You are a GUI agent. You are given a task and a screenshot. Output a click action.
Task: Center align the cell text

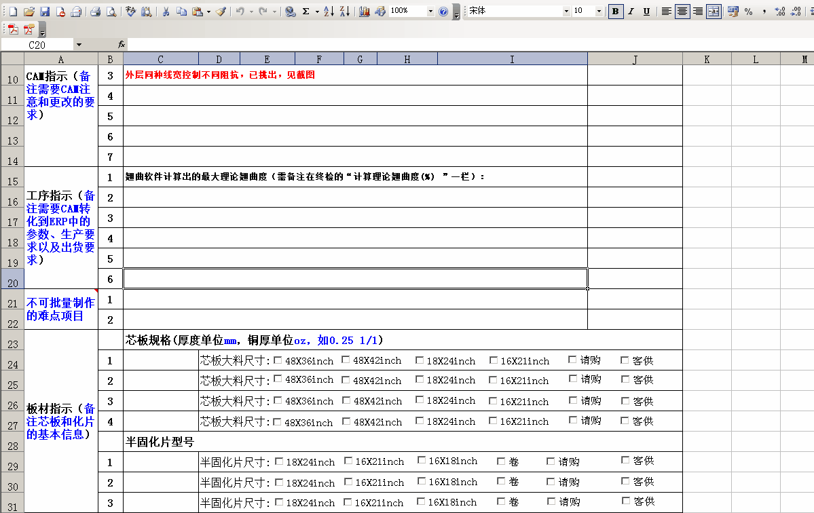(682, 11)
